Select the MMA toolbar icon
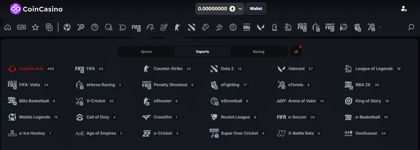This screenshot has height=150, width=420. click(247, 27)
